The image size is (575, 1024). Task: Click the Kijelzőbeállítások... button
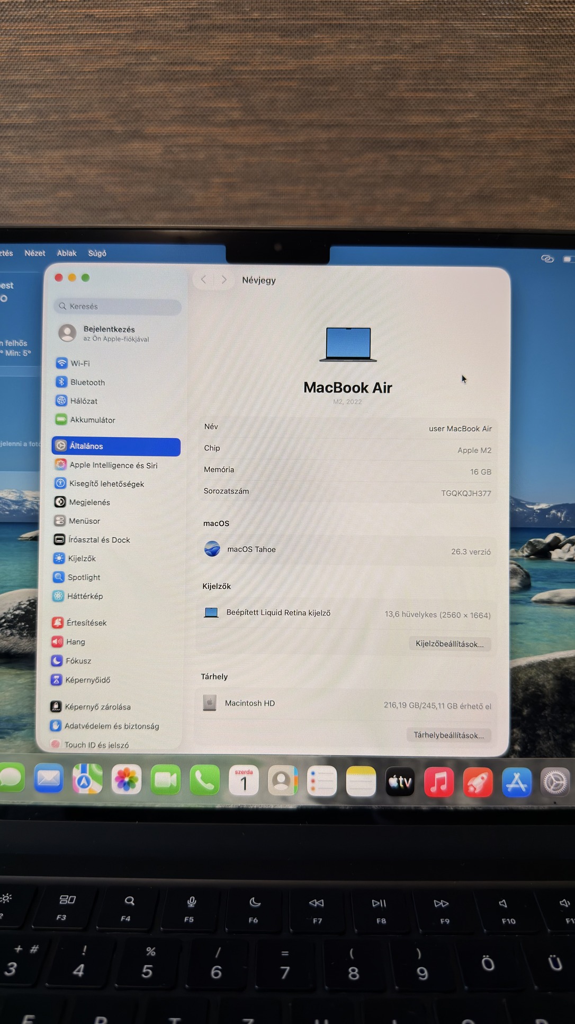tap(450, 644)
